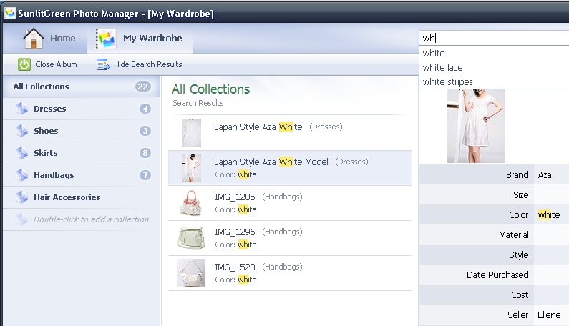Click the SunlitGreen app icon in title bar
The image size is (569, 326).
pos(10,14)
